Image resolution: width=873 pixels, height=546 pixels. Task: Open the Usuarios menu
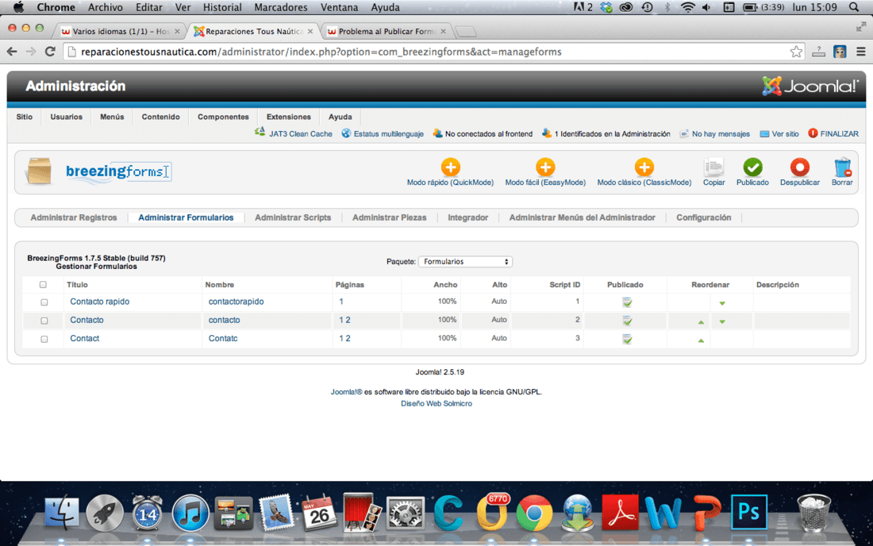66,117
